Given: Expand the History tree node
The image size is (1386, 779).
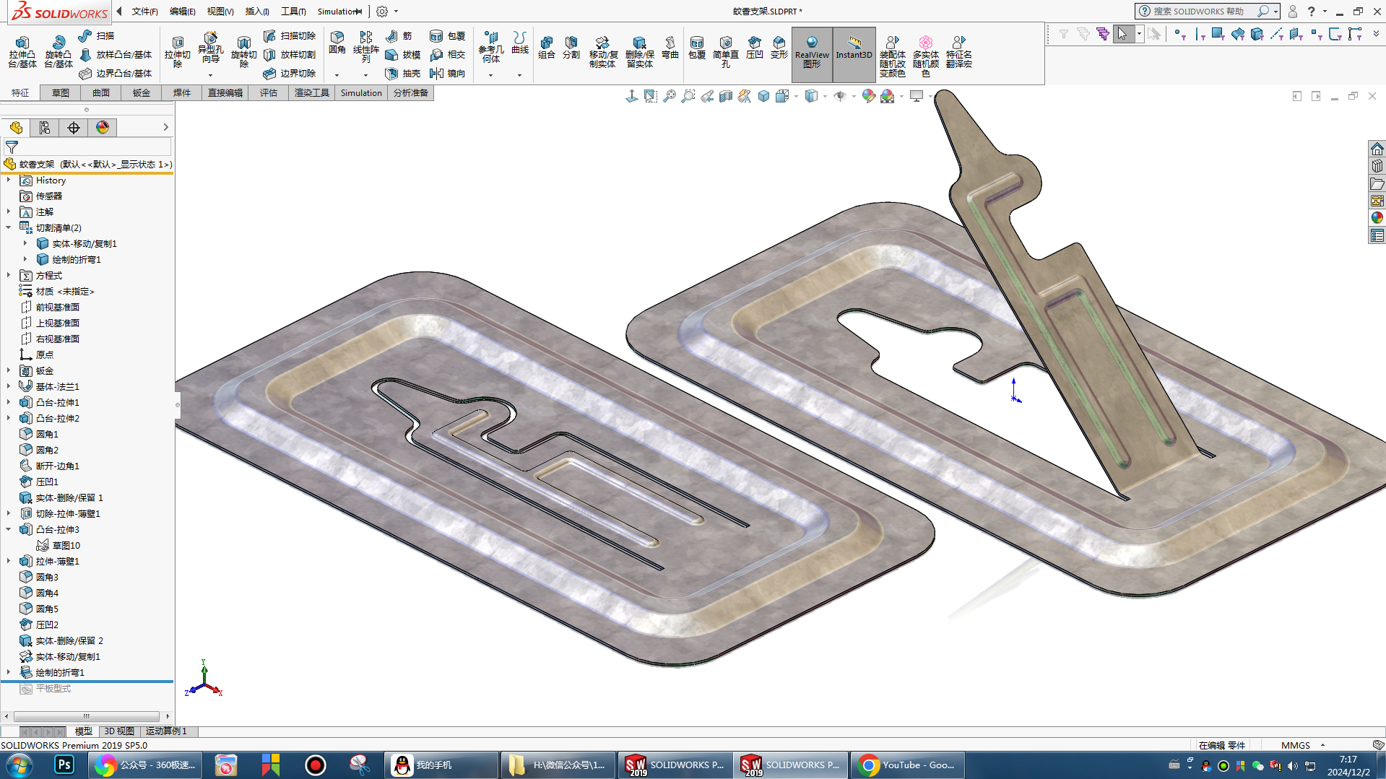Looking at the screenshot, I should pos(9,180).
